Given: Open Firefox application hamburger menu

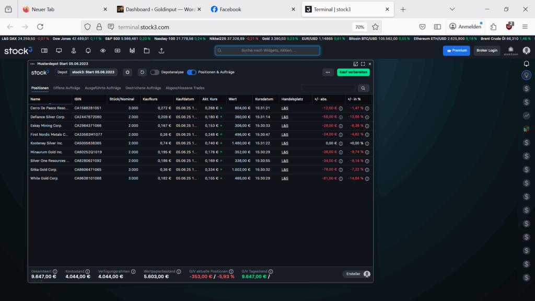Looking at the screenshot, I should (x=525, y=27).
